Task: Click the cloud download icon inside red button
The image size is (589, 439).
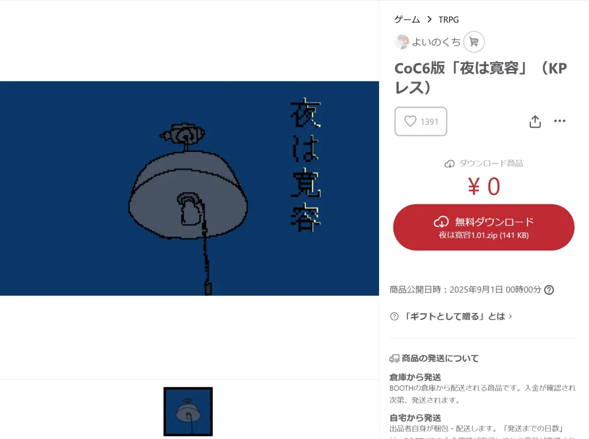Action: pos(441,222)
